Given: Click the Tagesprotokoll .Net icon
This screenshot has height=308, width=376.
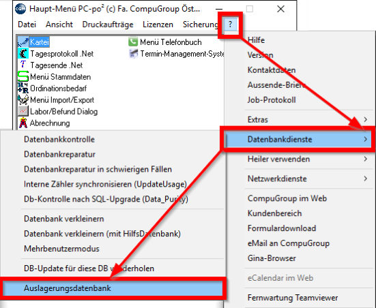Looking at the screenshot, I should (23, 53).
